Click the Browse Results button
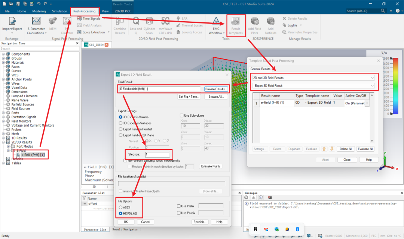The width and height of the screenshot is (404, 239). [216, 89]
